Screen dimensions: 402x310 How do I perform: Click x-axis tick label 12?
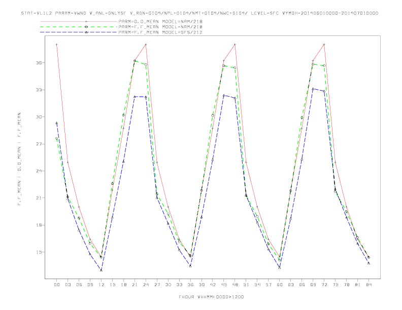tap(102, 285)
